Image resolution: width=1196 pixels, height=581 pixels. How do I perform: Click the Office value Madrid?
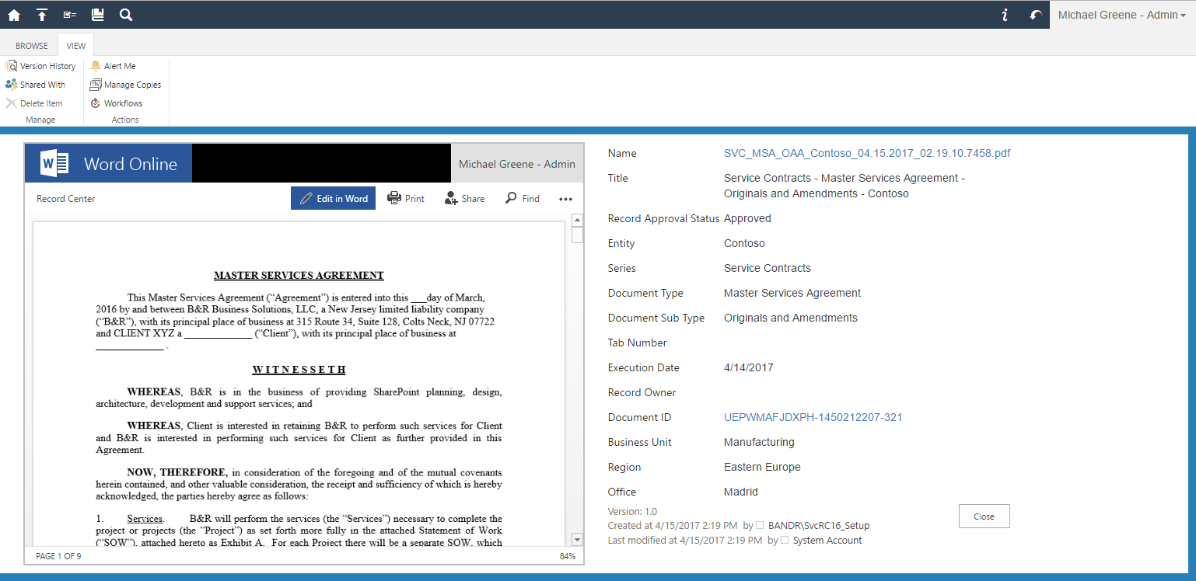tap(741, 492)
